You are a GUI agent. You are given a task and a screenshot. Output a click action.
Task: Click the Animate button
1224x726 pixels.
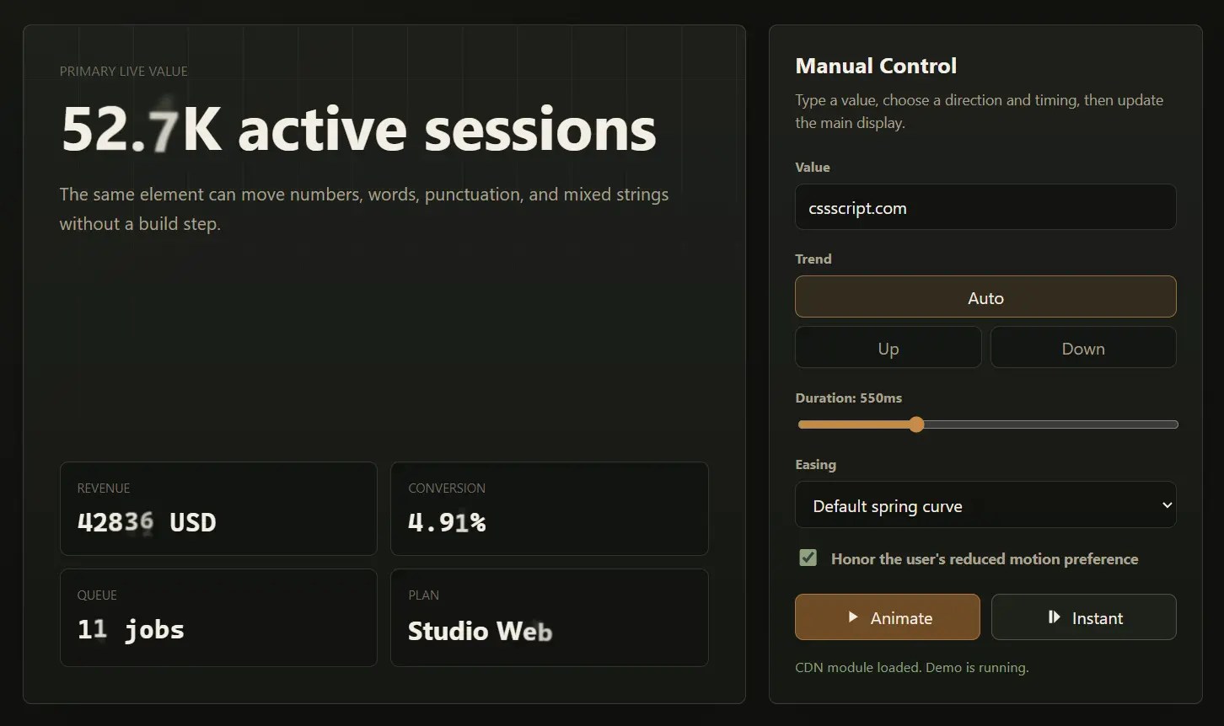888,617
